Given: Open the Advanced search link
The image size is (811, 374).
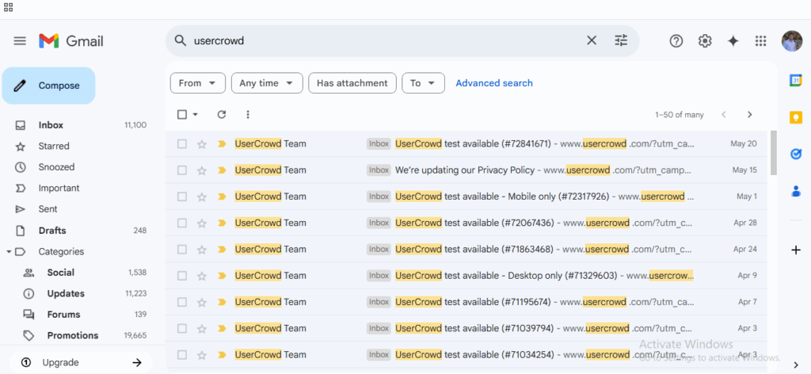Looking at the screenshot, I should pos(494,83).
